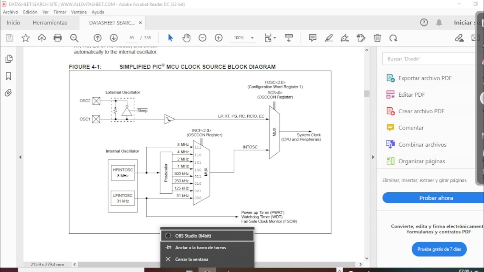The width and height of the screenshot is (484, 272).
Task: Activate the hand pan tool
Action: [186, 38]
